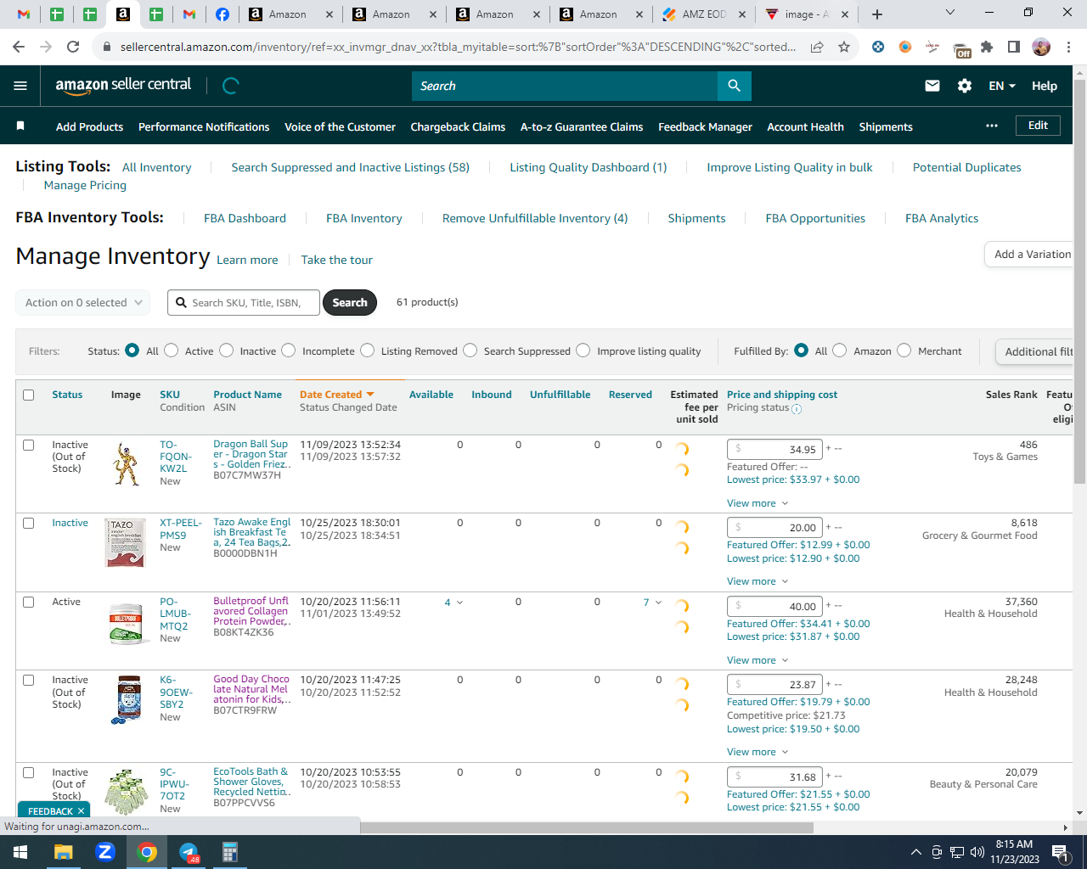Open File Explorer from the taskbar
The image size is (1087, 869).
point(64,852)
